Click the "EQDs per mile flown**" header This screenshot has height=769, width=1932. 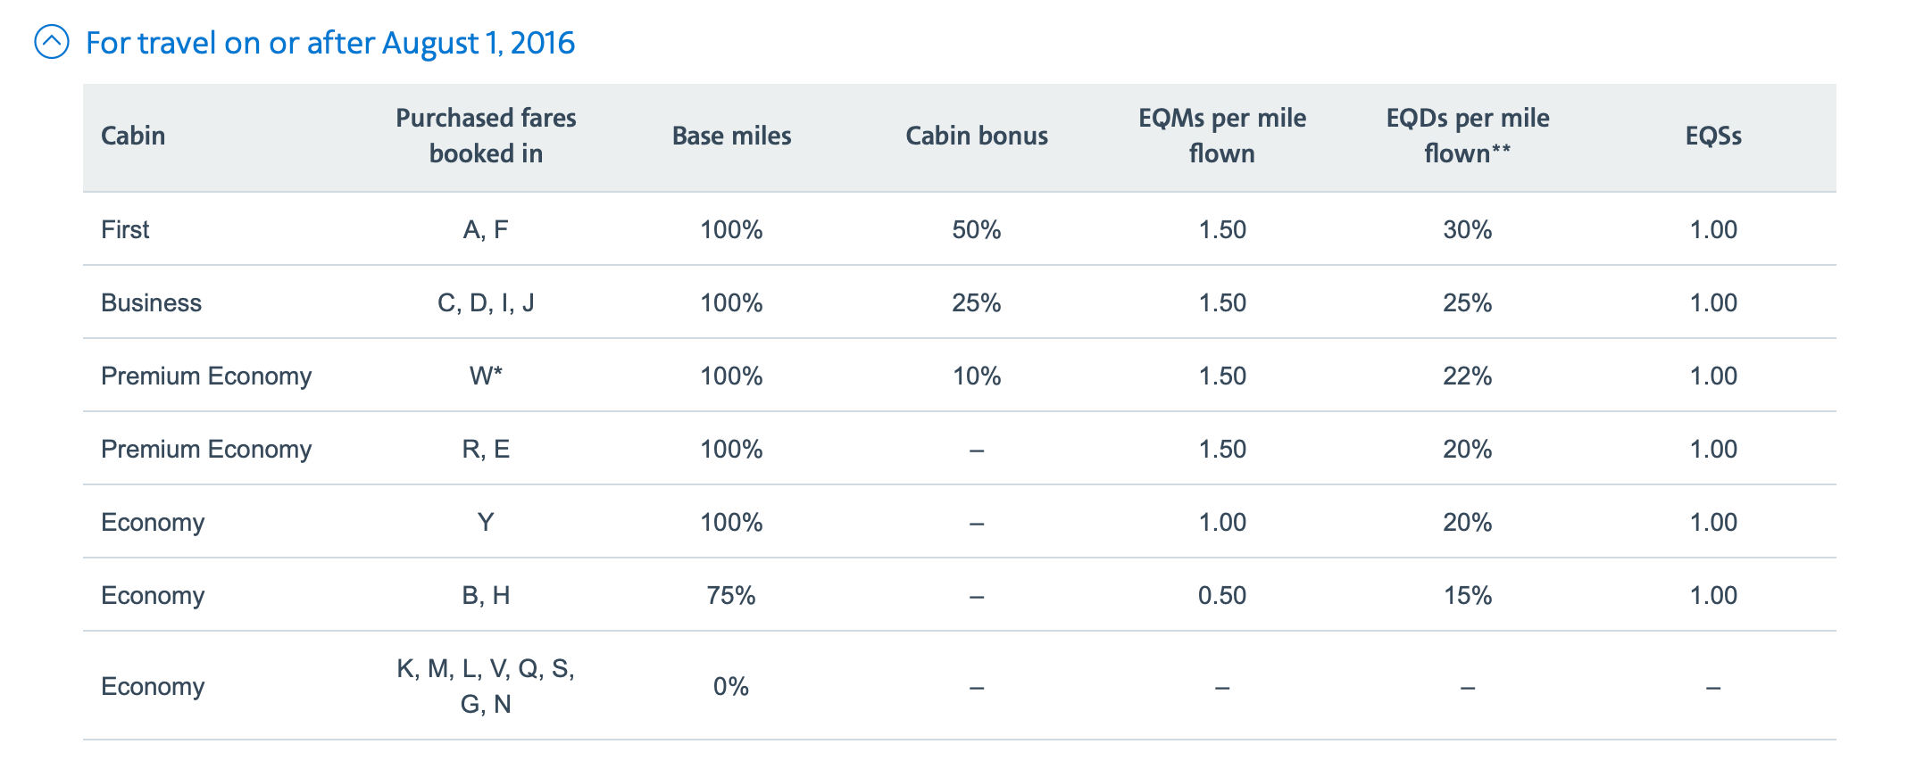pos(1467,136)
